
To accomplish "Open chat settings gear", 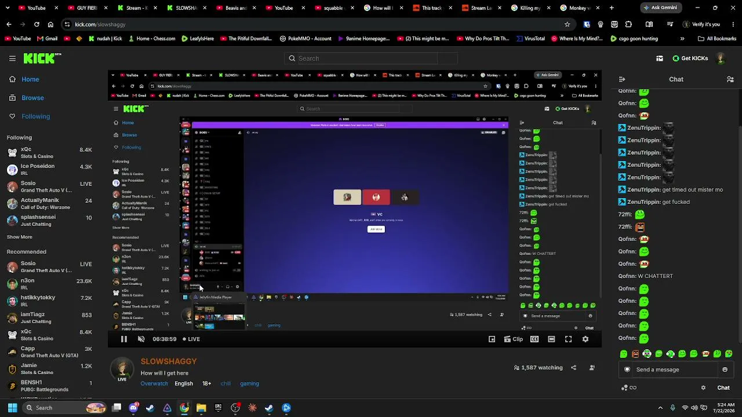I will (x=703, y=388).
